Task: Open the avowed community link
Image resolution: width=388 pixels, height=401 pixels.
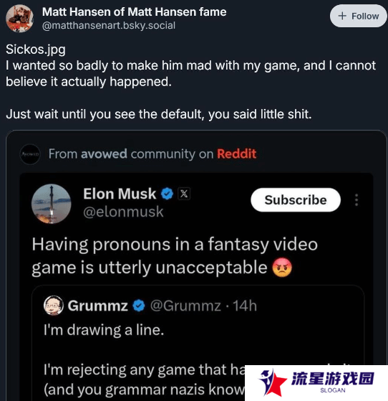Action: pyautogui.click(x=104, y=154)
